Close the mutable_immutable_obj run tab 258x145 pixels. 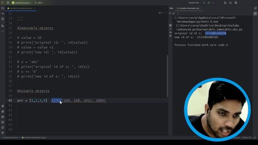[x=201, y=8]
